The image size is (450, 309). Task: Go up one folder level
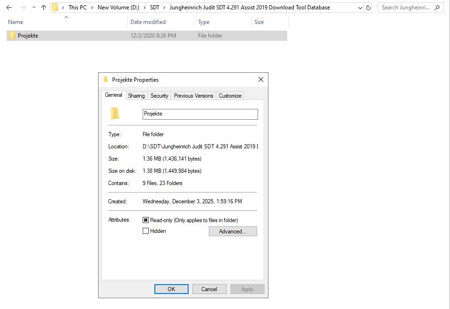tap(44, 8)
